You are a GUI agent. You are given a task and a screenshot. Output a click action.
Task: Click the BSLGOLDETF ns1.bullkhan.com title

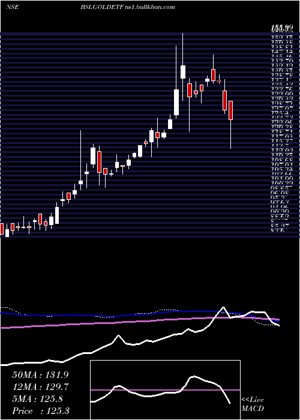(127, 7)
